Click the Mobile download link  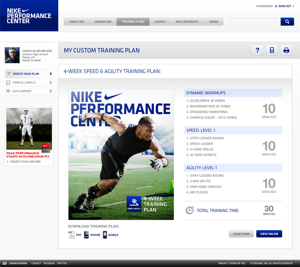[113, 235]
